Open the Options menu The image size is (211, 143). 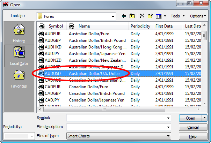point(198,16)
